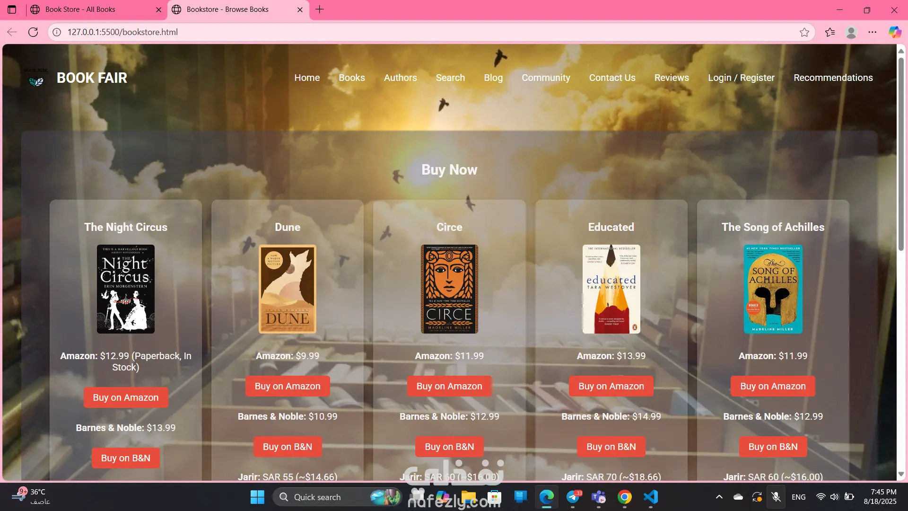Open Visual Studio Code from taskbar
Image resolution: width=908 pixels, height=511 pixels.
tap(651, 497)
